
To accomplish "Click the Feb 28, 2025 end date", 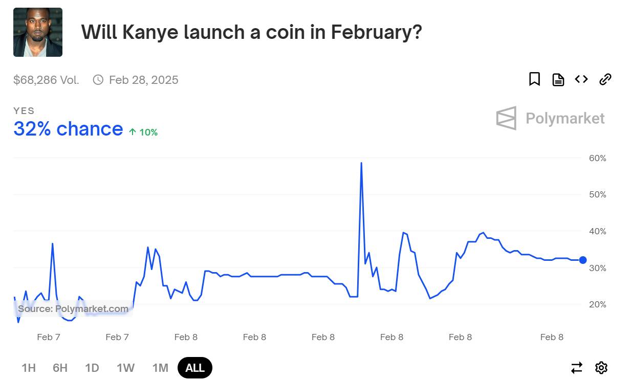I will tap(143, 80).
